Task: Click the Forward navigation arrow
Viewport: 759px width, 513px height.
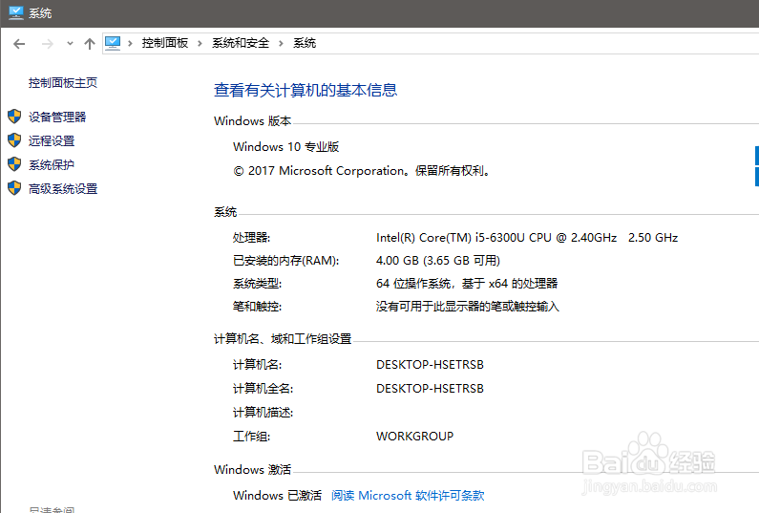Action: 48,44
